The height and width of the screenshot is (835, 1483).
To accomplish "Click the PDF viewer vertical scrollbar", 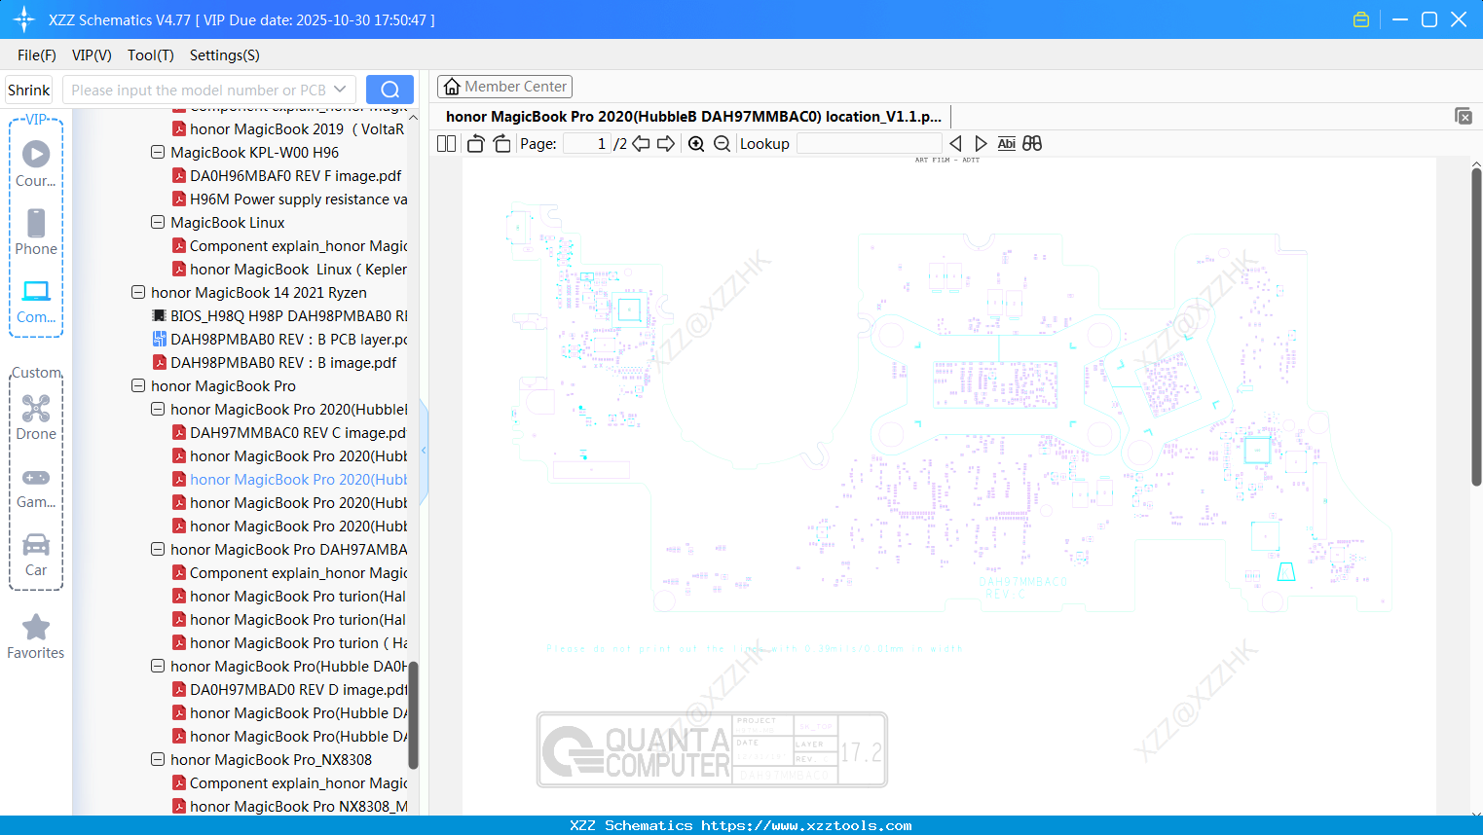I will (x=1476, y=326).
